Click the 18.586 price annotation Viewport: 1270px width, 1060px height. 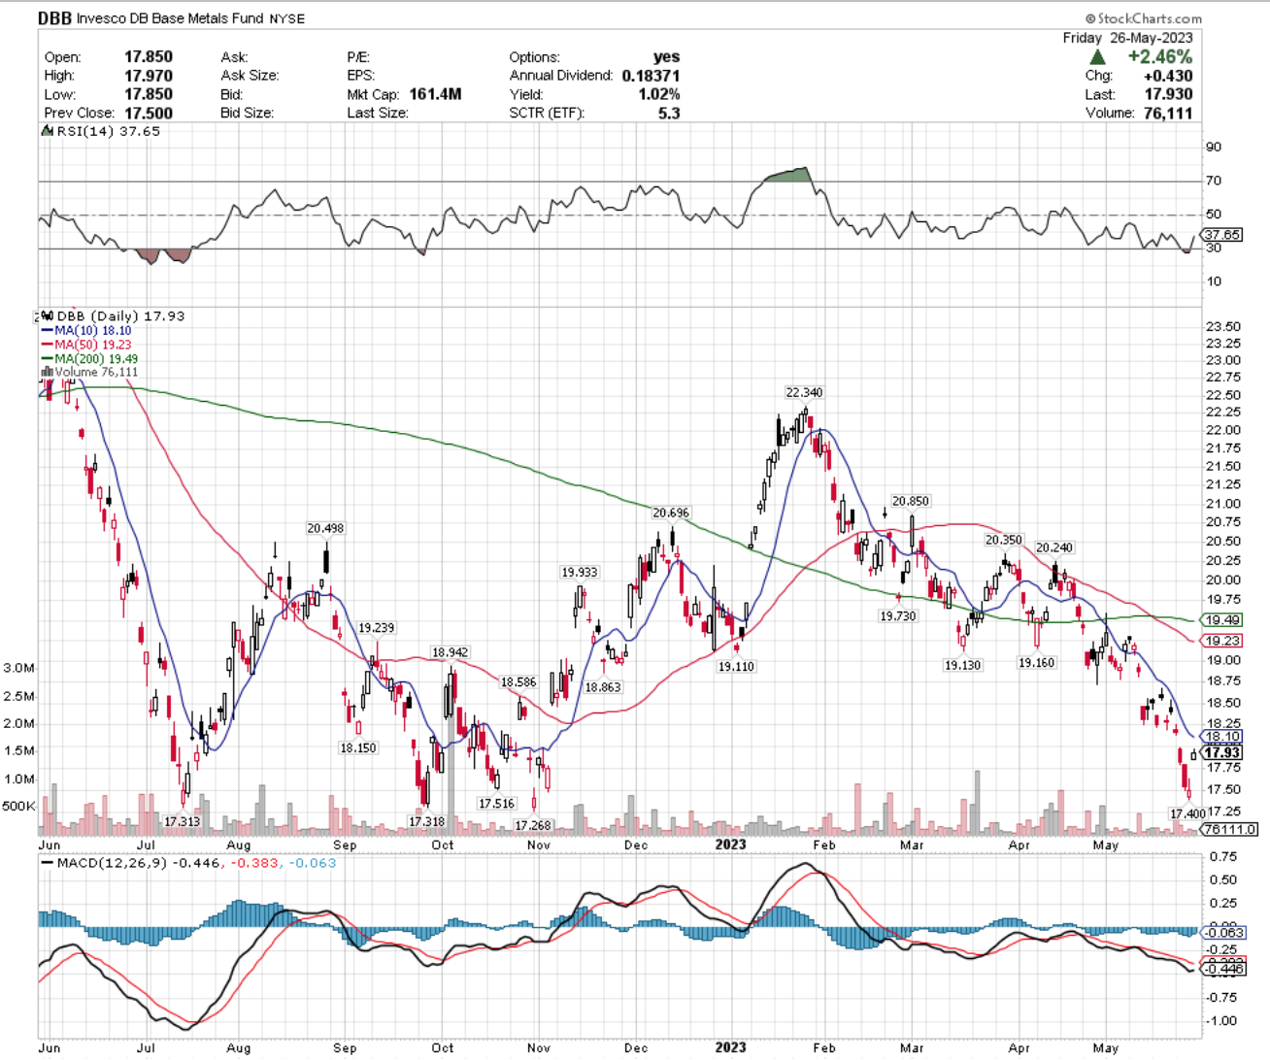pos(518,682)
